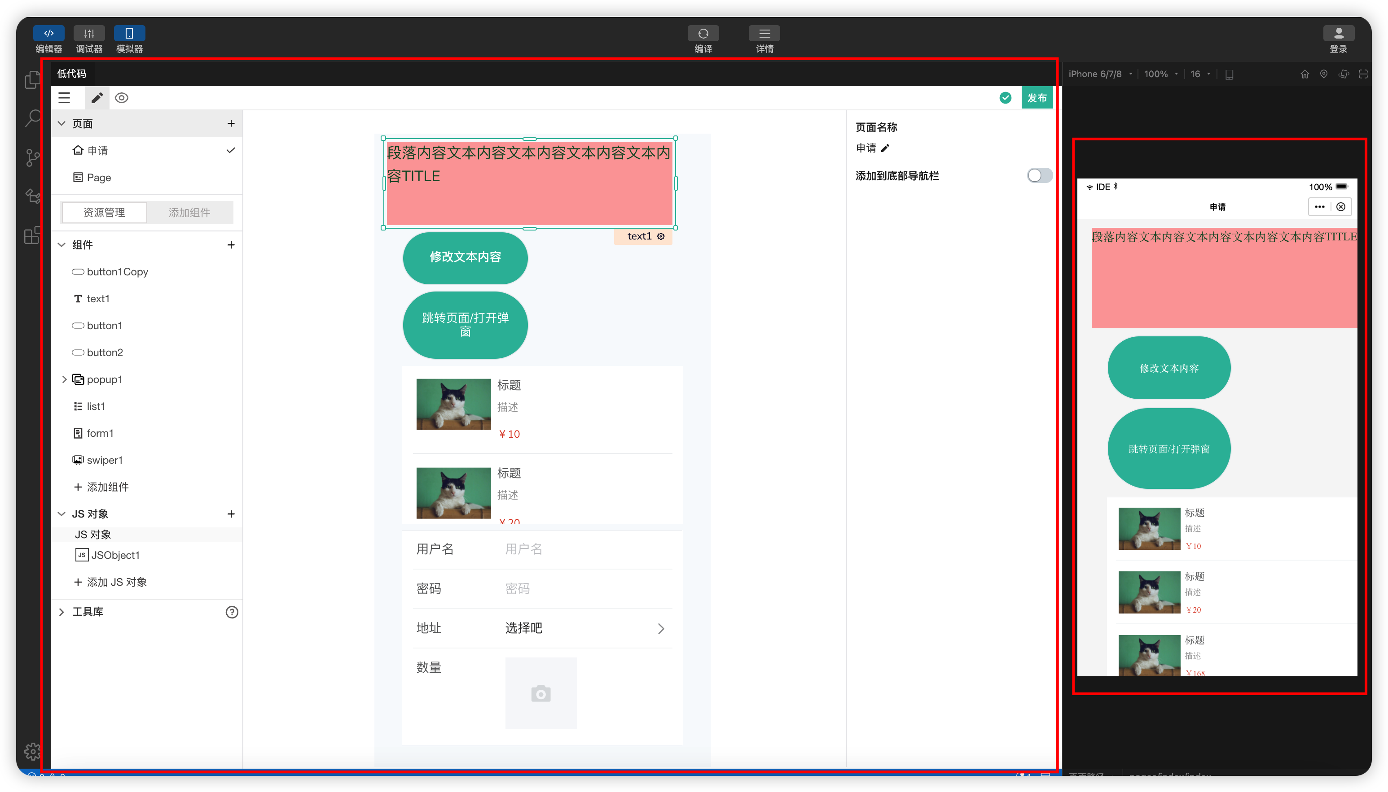Click the compile refresh icon
The width and height of the screenshot is (1388, 792).
click(703, 34)
